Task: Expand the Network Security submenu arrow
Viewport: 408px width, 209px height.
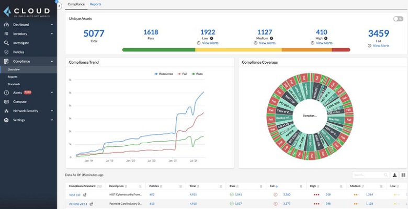Action: point(52,111)
